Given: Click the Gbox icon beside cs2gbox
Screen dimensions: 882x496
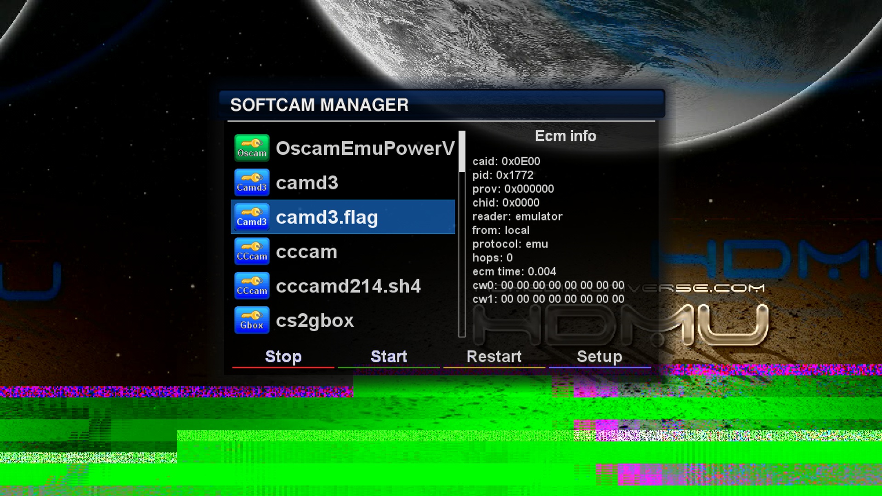Looking at the screenshot, I should tap(252, 320).
